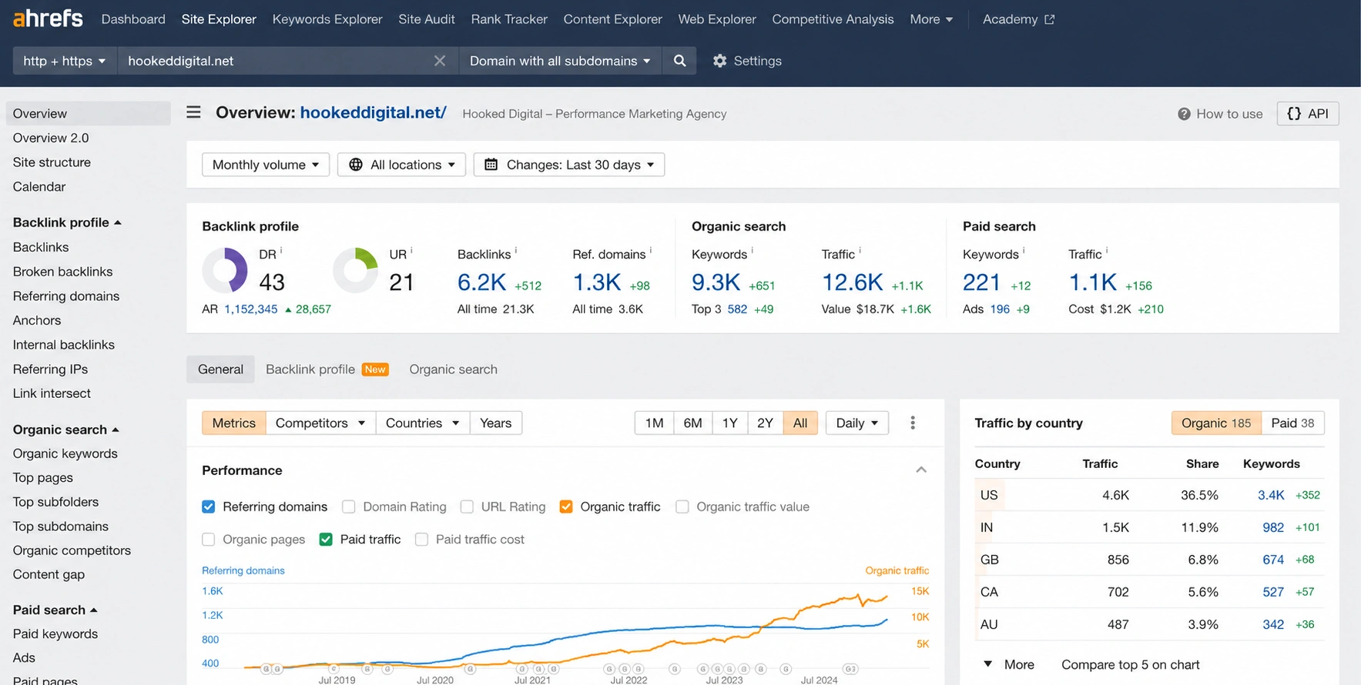
Task: Click Compare top 5 on chart
Action: [x=1131, y=664]
